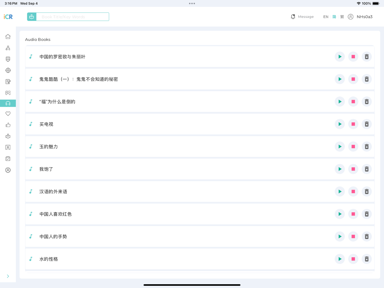Open the game controller activities section
Image resolution: width=384 pixels, height=288 pixels.
(x=8, y=93)
